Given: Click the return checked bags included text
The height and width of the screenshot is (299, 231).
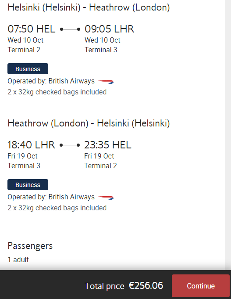Looking at the screenshot, I should 57,208.
